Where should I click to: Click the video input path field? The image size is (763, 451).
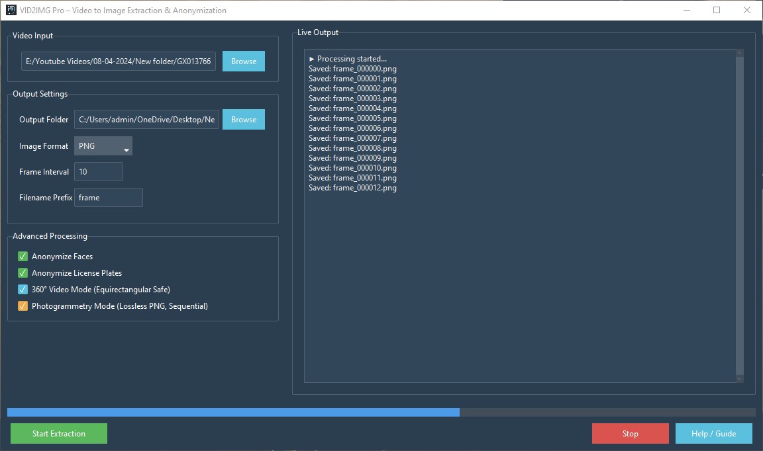click(x=118, y=61)
